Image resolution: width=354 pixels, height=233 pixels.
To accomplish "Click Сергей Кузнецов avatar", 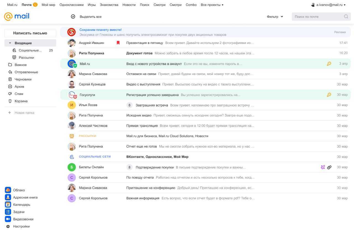I will coord(72,84).
